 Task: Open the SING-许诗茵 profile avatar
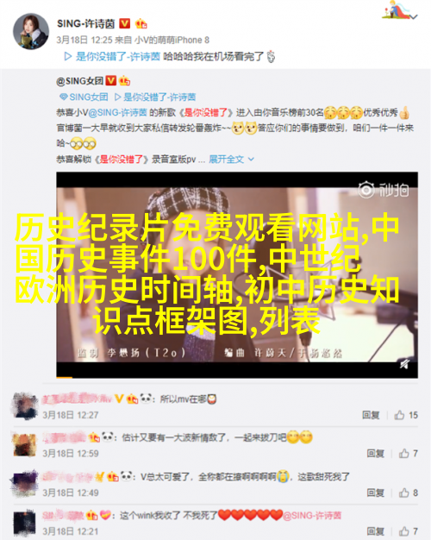click(31, 32)
